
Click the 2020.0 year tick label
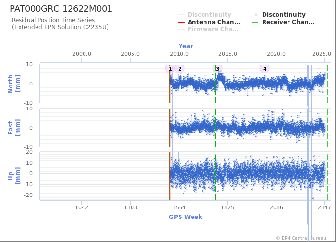point(276,54)
